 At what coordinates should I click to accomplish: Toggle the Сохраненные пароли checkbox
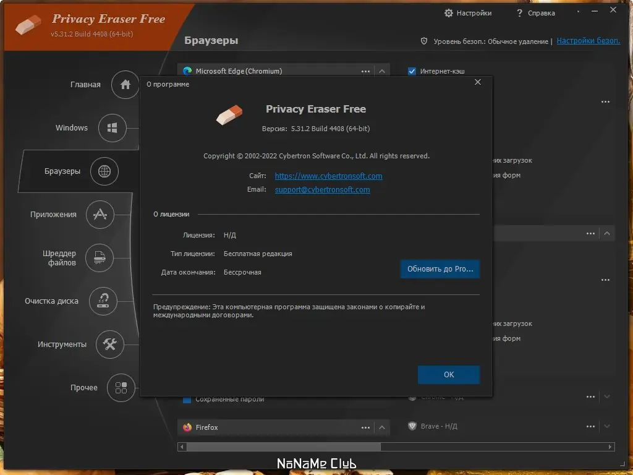pos(187,400)
